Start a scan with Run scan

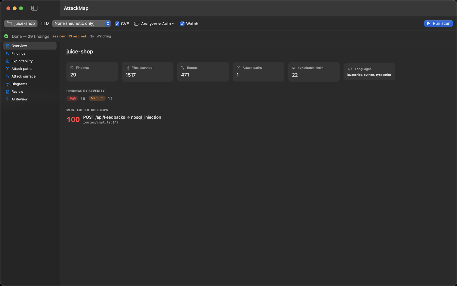point(438,23)
